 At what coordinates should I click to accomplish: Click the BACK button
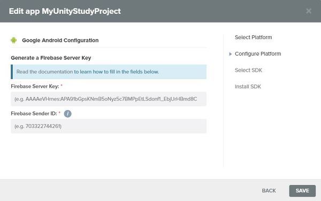[269, 190]
